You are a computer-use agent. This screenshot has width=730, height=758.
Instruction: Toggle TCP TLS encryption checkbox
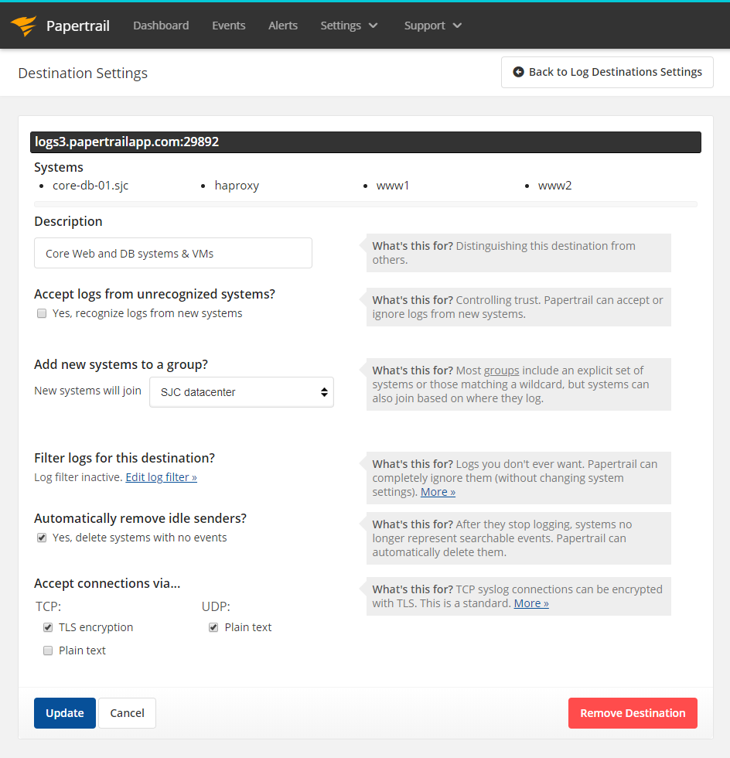click(x=48, y=628)
